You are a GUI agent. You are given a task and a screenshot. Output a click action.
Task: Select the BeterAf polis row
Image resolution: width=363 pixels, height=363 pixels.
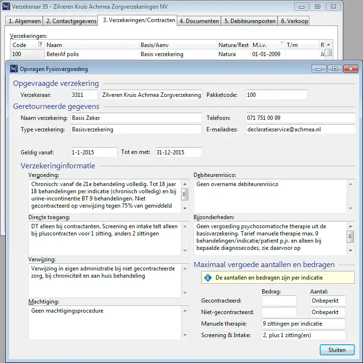click(91, 54)
